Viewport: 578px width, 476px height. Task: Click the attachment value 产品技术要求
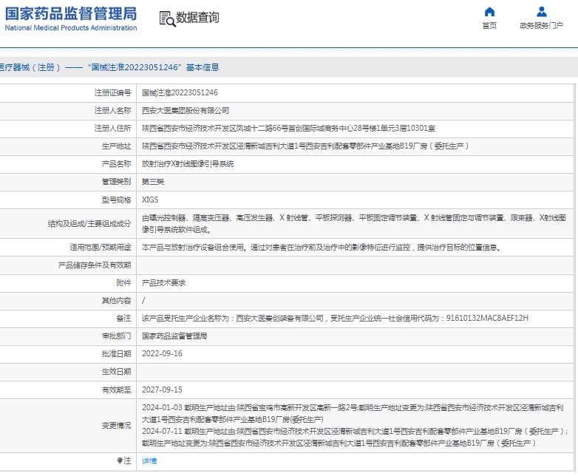point(163,283)
